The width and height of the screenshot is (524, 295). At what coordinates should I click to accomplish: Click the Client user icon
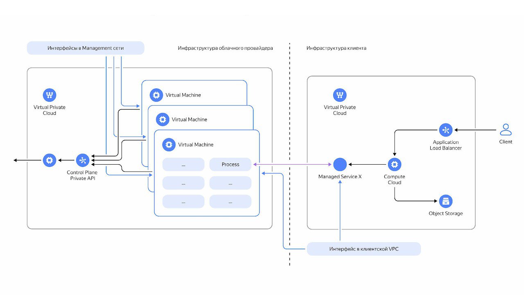[506, 129]
